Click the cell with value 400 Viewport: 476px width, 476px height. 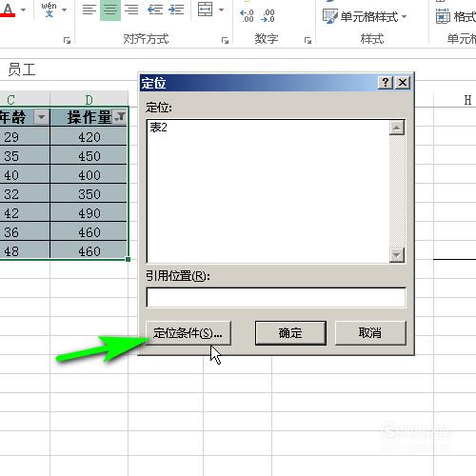(89, 175)
